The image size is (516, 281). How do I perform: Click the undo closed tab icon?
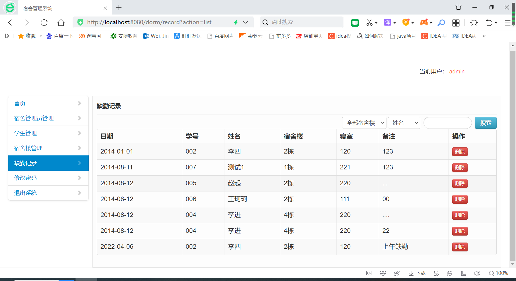click(x=489, y=23)
